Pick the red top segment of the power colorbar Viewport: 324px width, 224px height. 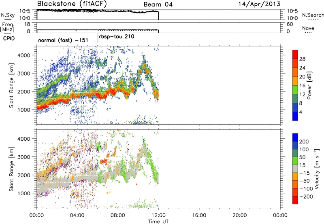point(295,54)
